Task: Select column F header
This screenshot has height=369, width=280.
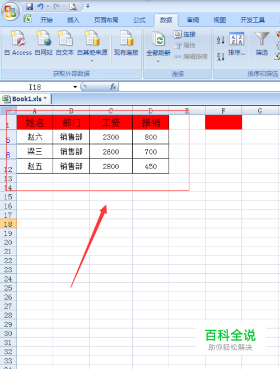Action: point(223,111)
